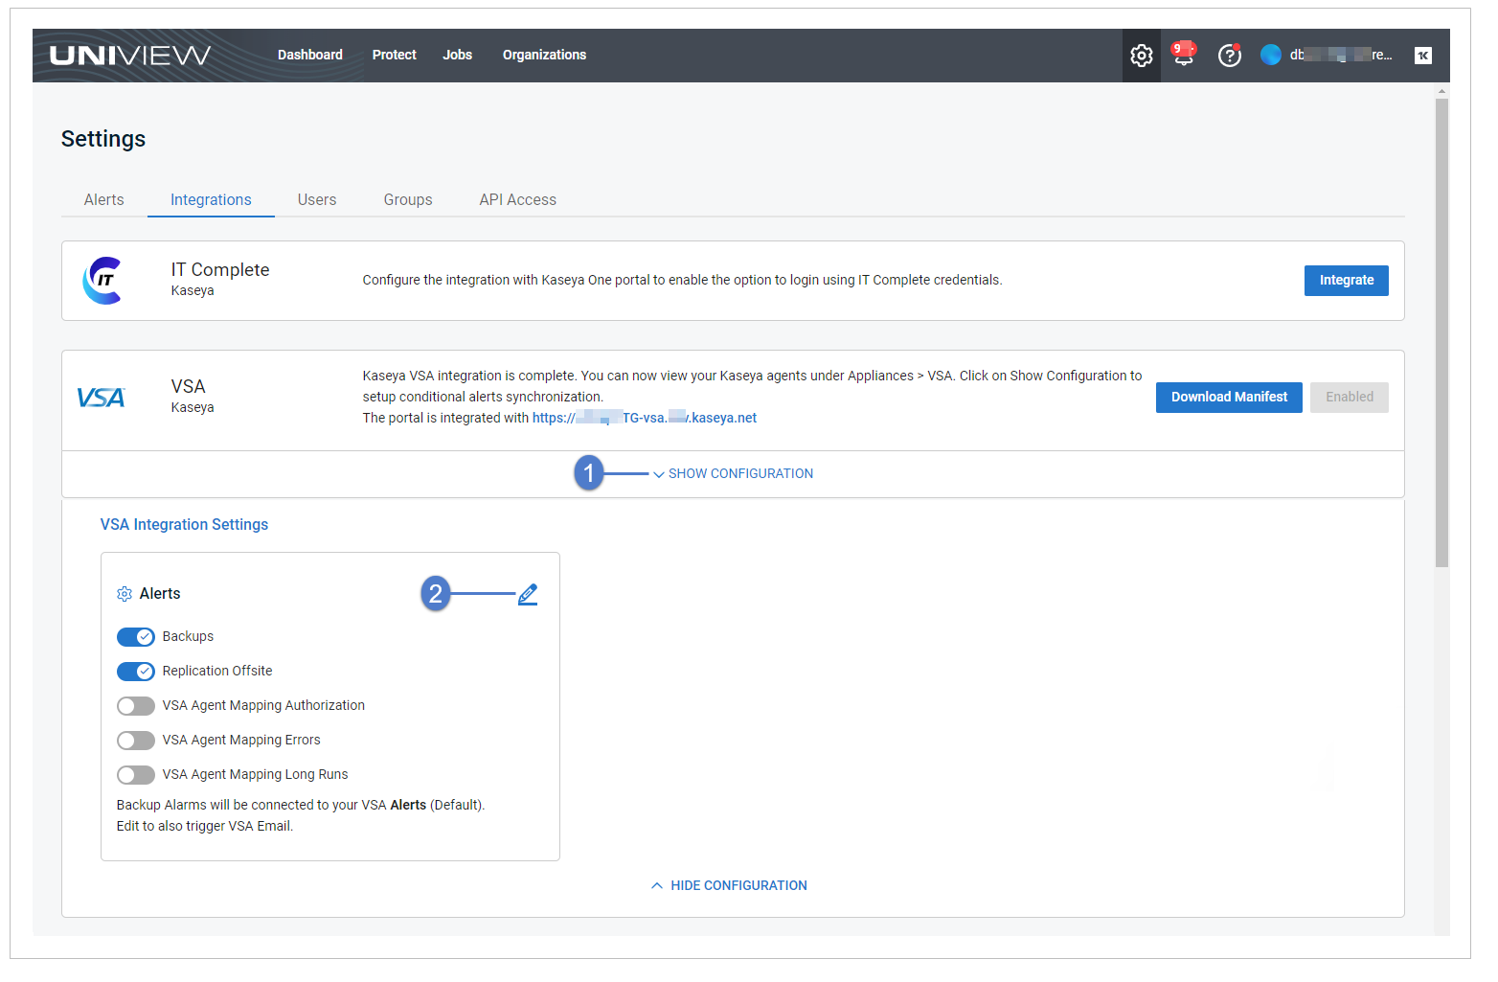Viewport: 1498px width, 982px height.
Task: Click the vertical scrollbar thumb
Action: 1441,332
